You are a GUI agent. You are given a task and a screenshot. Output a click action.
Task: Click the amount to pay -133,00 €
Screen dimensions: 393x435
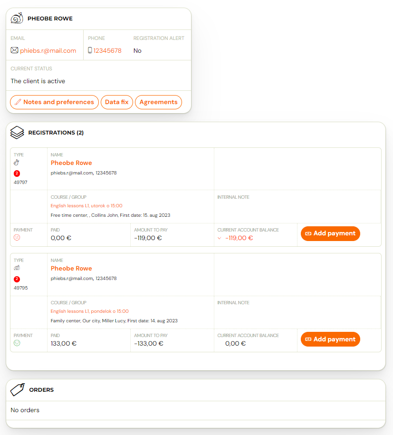(x=149, y=343)
